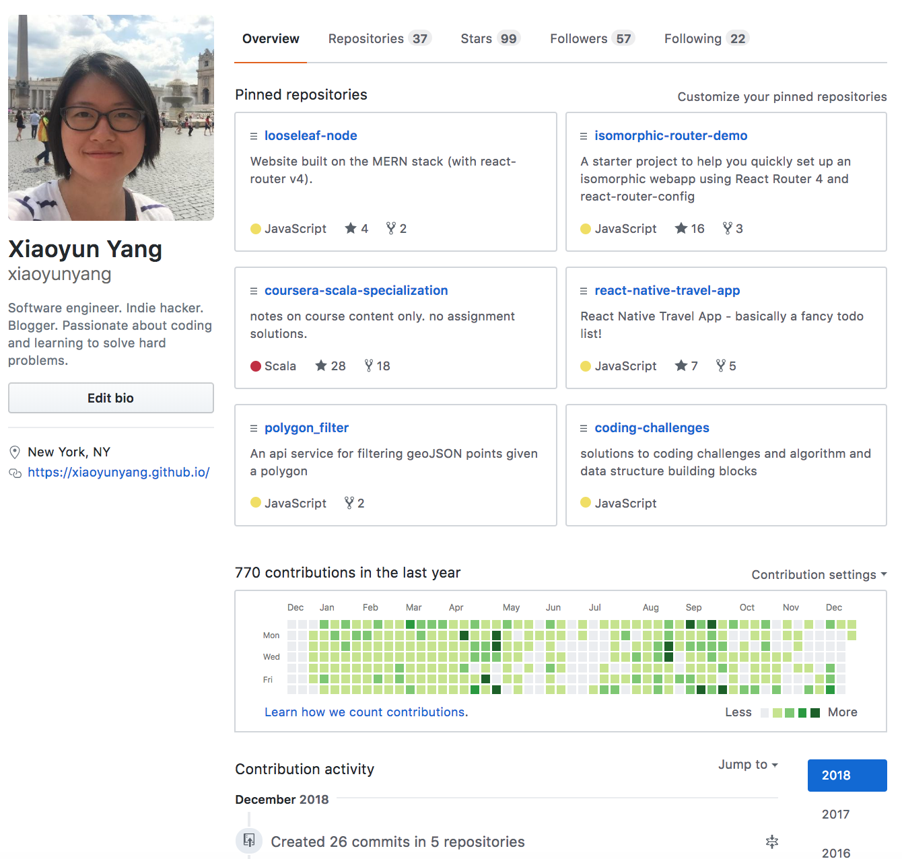Open the looseleaf-node repository
This screenshot has height=859, width=902.
coord(311,136)
